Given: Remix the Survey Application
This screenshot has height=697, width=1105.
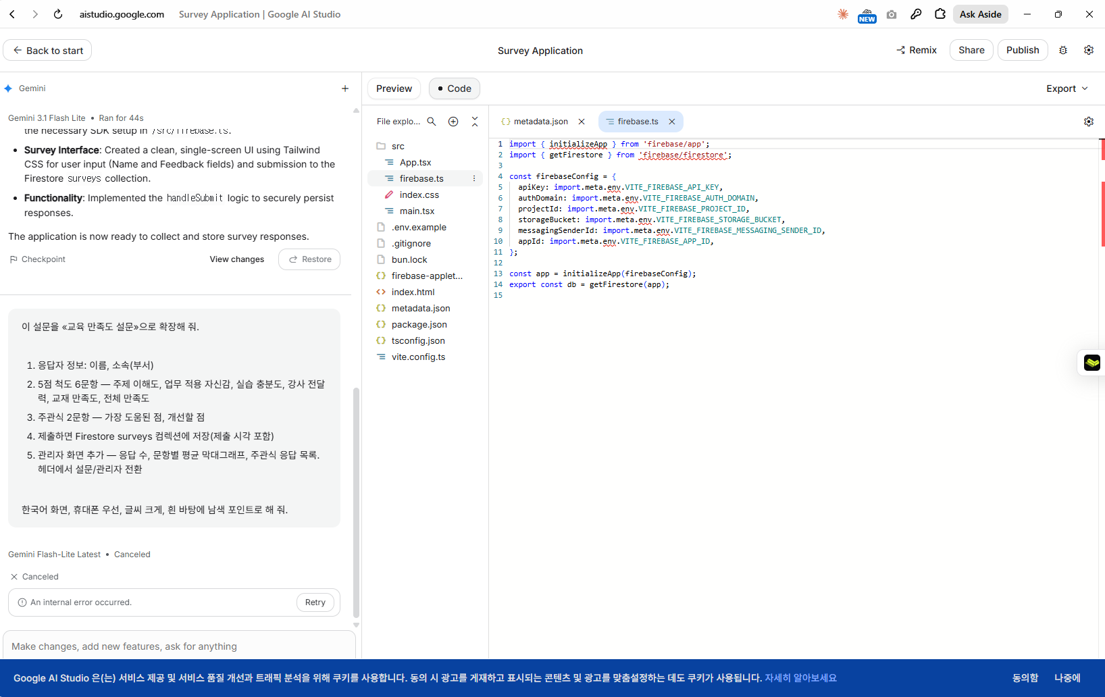Looking at the screenshot, I should 917,50.
